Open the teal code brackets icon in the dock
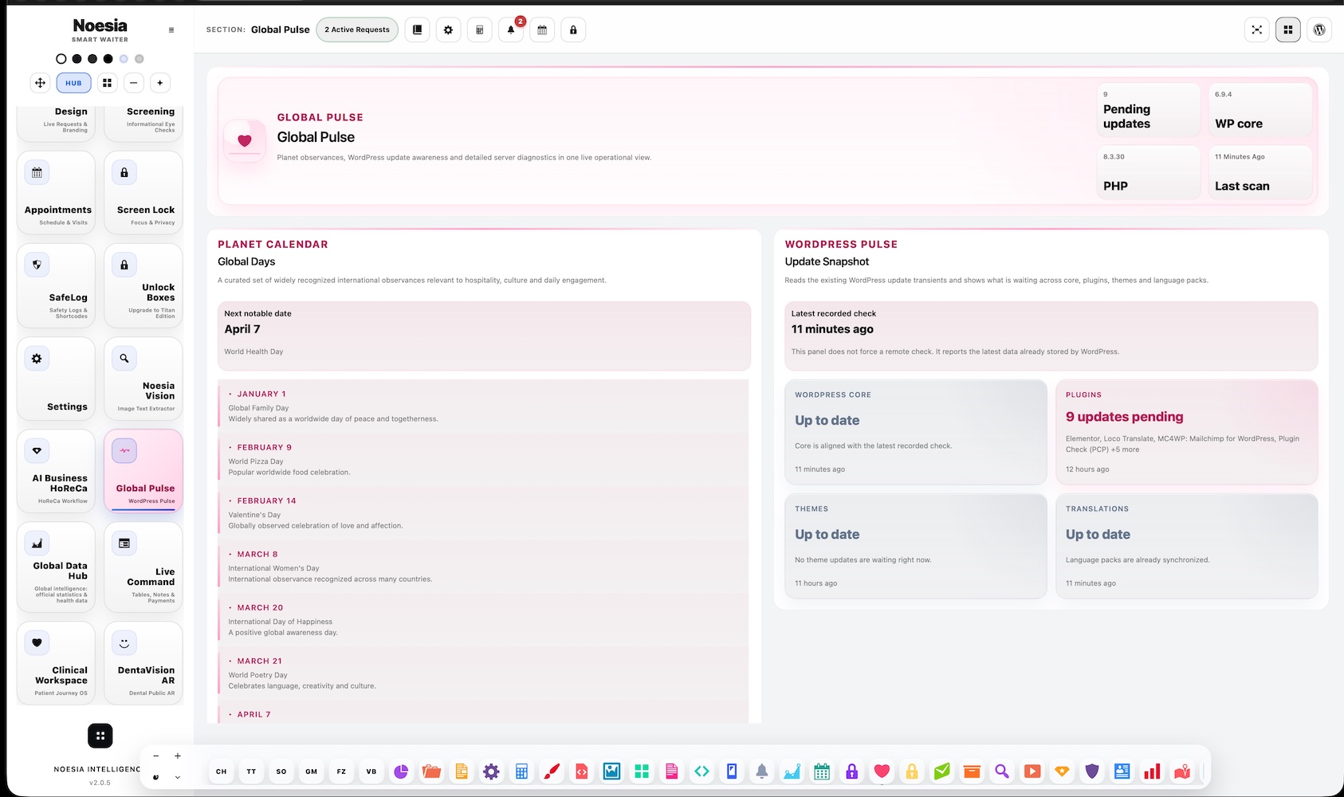This screenshot has height=797, width=1344. (x=701, y=771)
